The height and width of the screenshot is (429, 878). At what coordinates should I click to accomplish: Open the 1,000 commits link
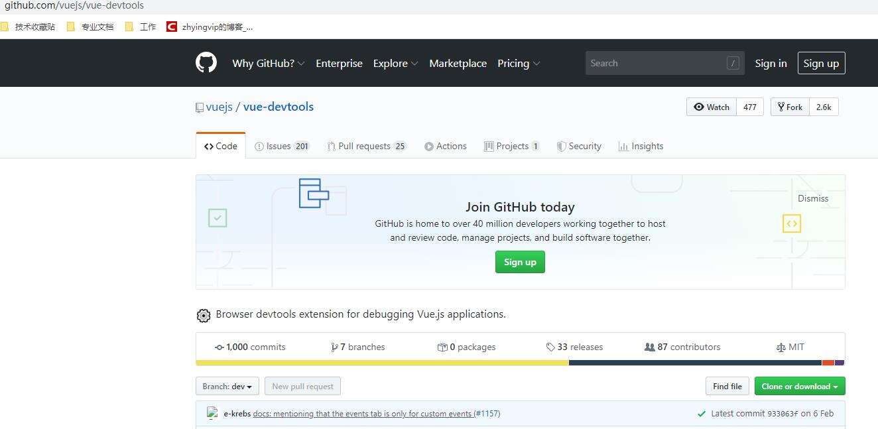pyautogui.click(x=250, y=347)
